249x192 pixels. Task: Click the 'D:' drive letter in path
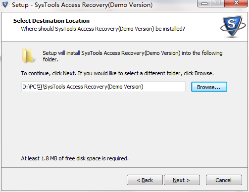pyautogui.click(x=25, y=87)
